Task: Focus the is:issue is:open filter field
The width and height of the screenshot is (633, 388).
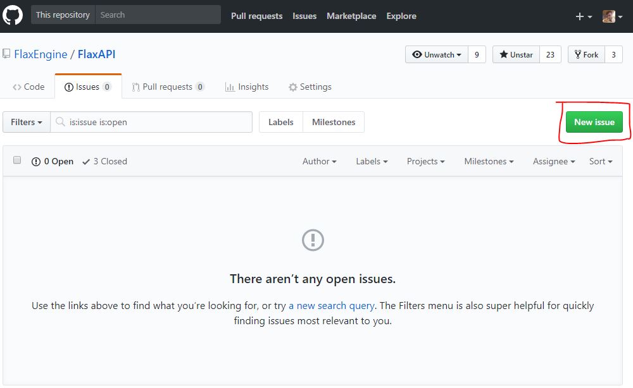Action: (x=151, y=122)
